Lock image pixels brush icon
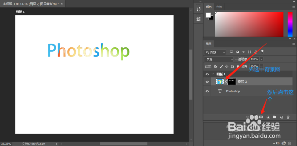The width and height of the screenshot is (297, 146). [221, 66]
